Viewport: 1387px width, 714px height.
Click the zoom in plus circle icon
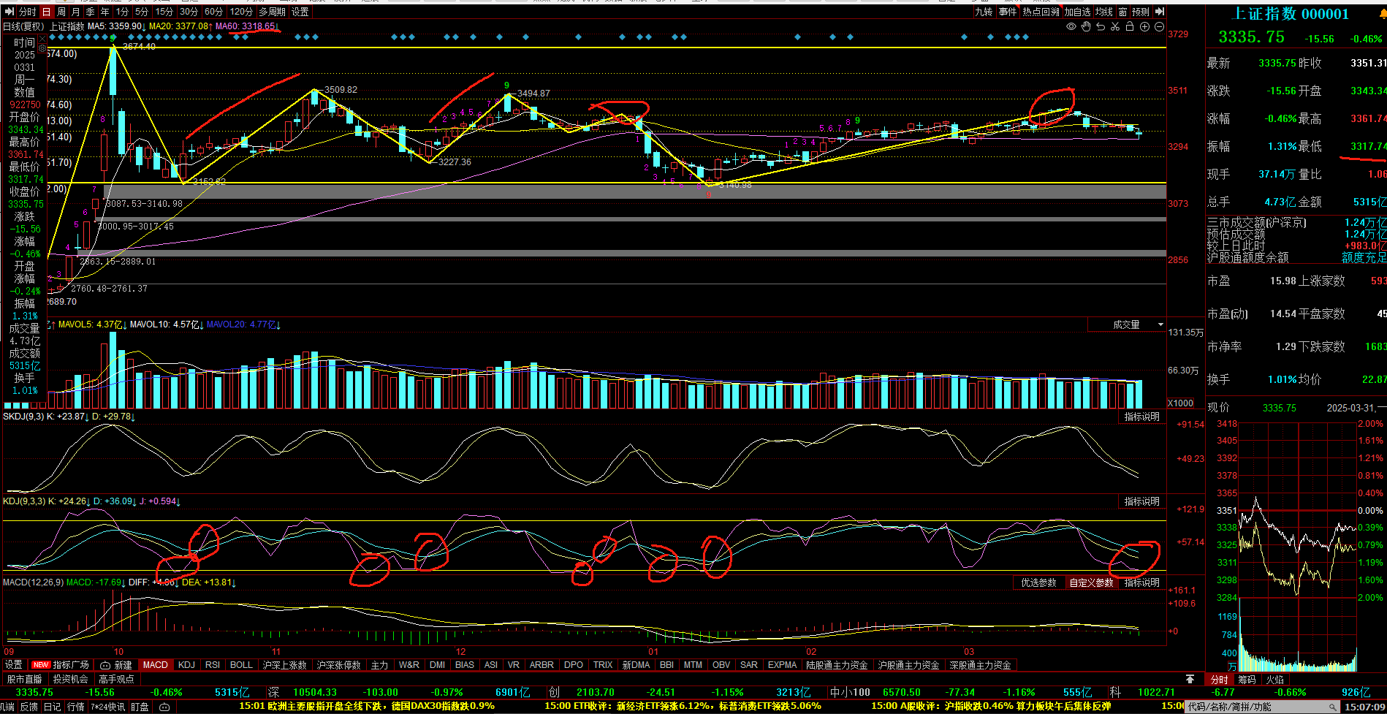point(1144,26)
